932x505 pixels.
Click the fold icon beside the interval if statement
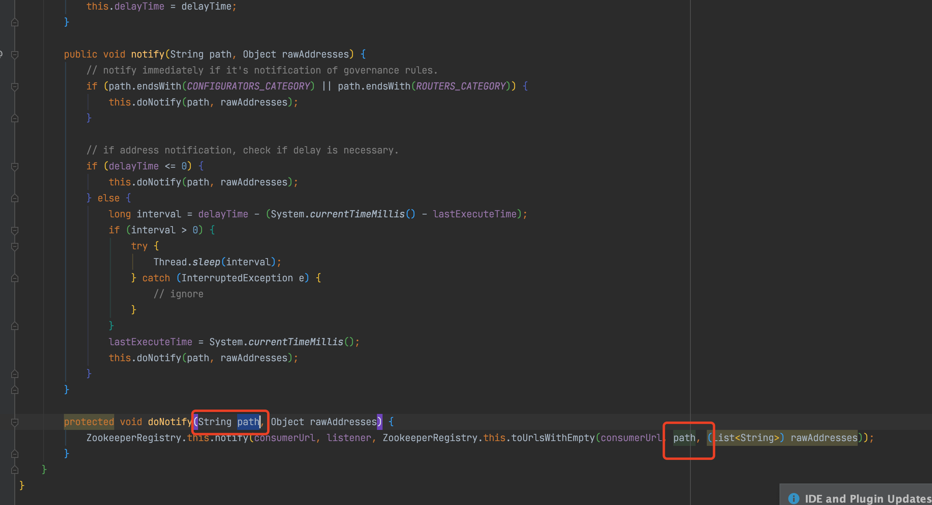15,231
